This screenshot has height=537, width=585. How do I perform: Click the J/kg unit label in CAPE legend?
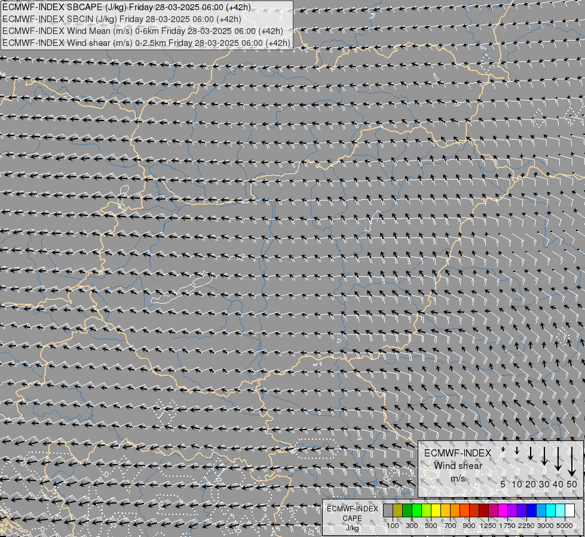[x=352, y=528]
